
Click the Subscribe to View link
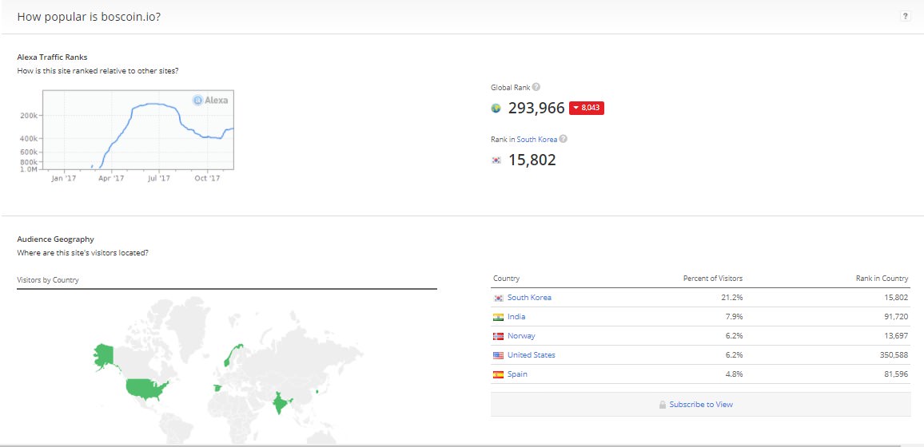[x=701, y=405]
